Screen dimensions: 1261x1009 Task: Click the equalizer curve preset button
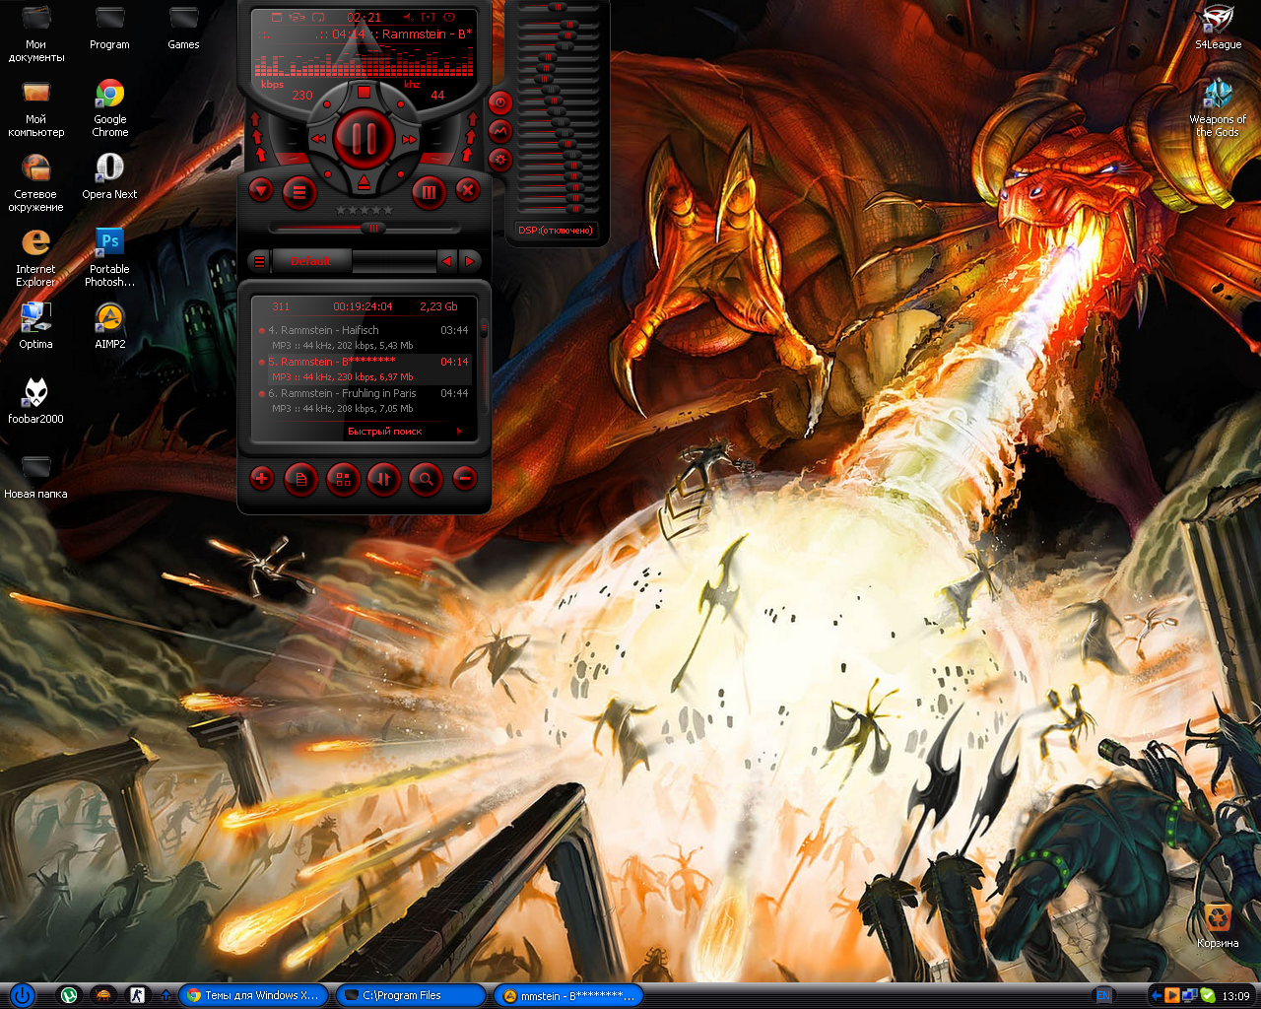(499, 130)
